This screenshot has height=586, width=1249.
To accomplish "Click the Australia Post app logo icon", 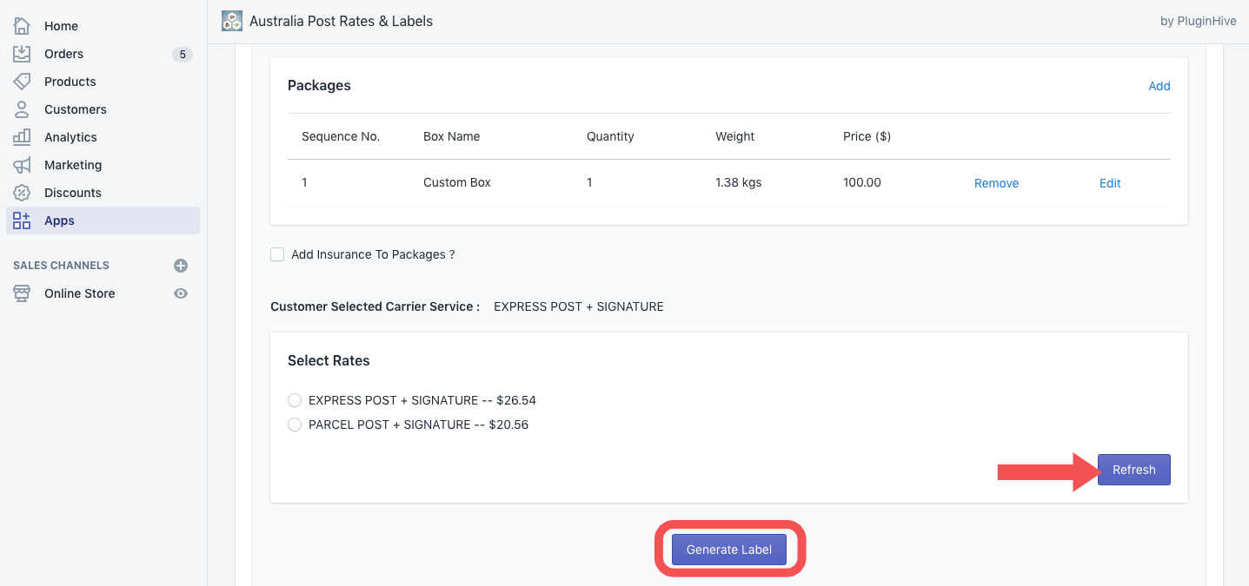I will [x=232, y=21].
